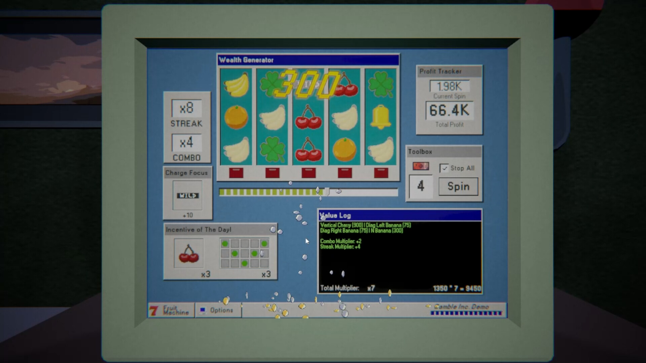Click the Streak Multiplier +4 log line
Image resolution: width=646 pixels, height=363 pixels.
(340, 247)
